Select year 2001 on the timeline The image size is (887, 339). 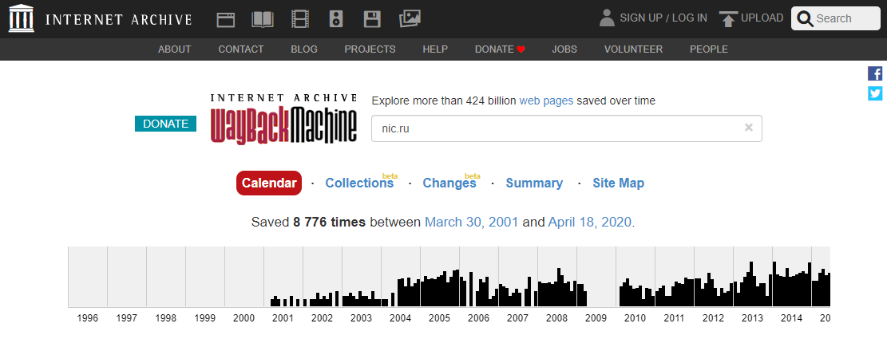pos(283,318)
